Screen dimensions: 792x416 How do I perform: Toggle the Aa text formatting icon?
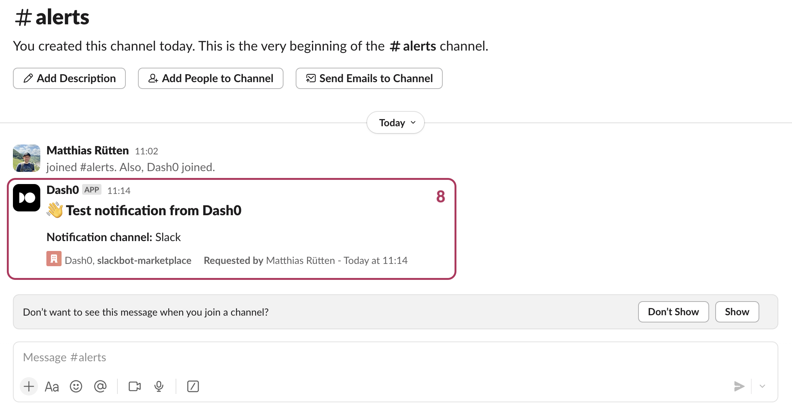point(52,387)
